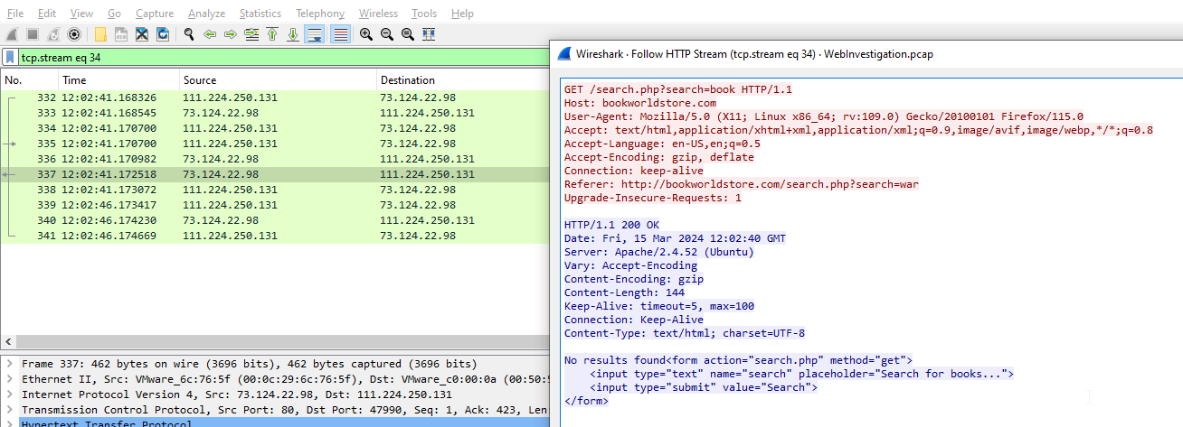Select packet 332 in the list

(276, 97)
